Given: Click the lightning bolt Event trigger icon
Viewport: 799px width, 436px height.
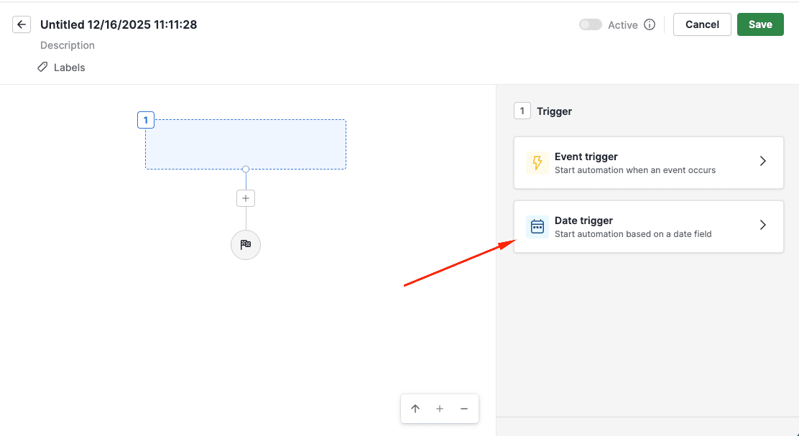Looking at the screenshot, I should (537, 163).
